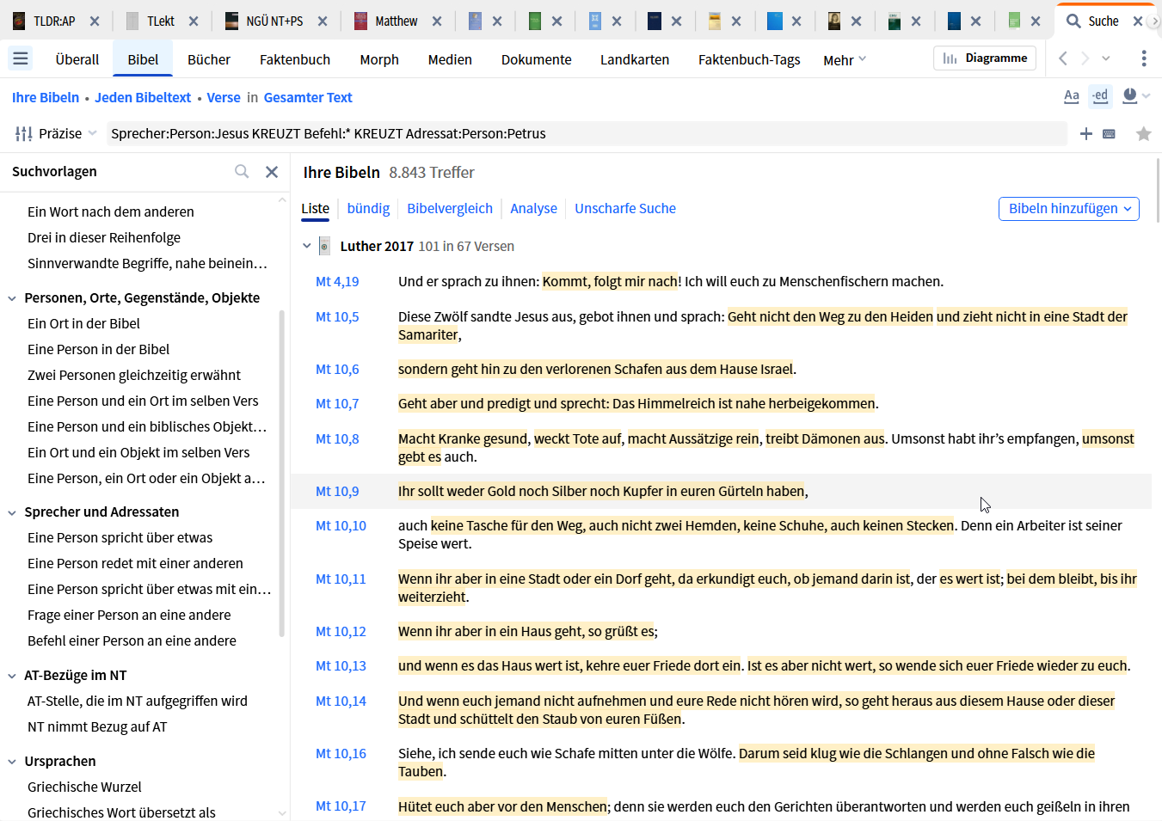Switch to the bündig results view

coord(368,208)
